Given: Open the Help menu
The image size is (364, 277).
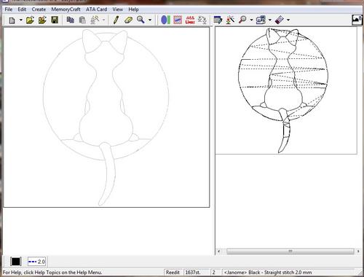Looking at the screenshot, I should click(133, 9).
